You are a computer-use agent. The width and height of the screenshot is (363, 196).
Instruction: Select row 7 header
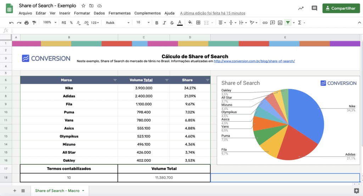(6, 88)
